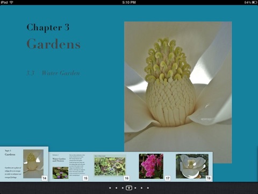Select the Chapter 3 heading text
This screenshot has height=194, width=258.
tap(48, 27)
